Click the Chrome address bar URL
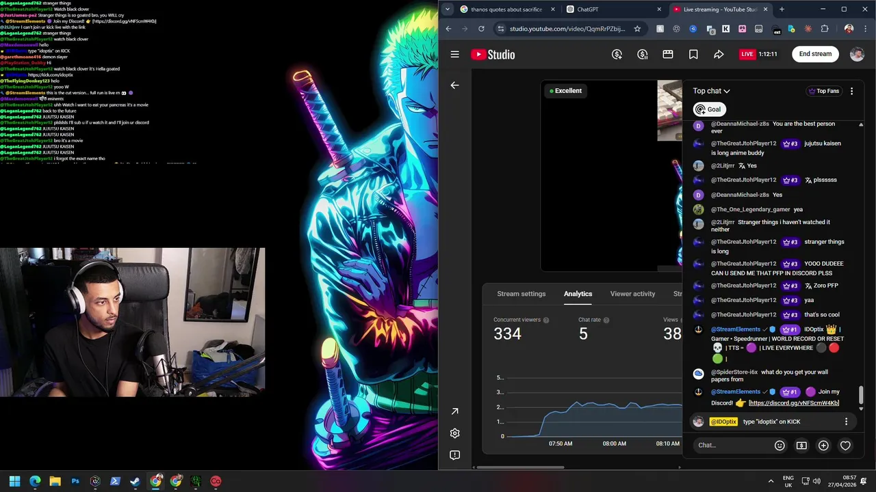This screenshot has height=492, width=876. 567,29
